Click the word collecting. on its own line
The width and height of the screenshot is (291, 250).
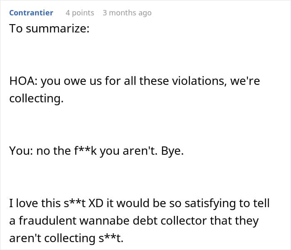tap(37, 99)
